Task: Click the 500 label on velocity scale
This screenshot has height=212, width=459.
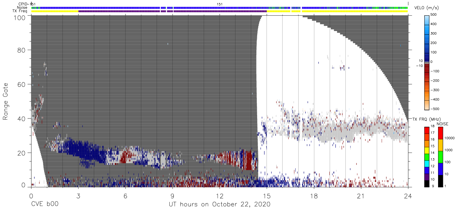Action: 434,15
